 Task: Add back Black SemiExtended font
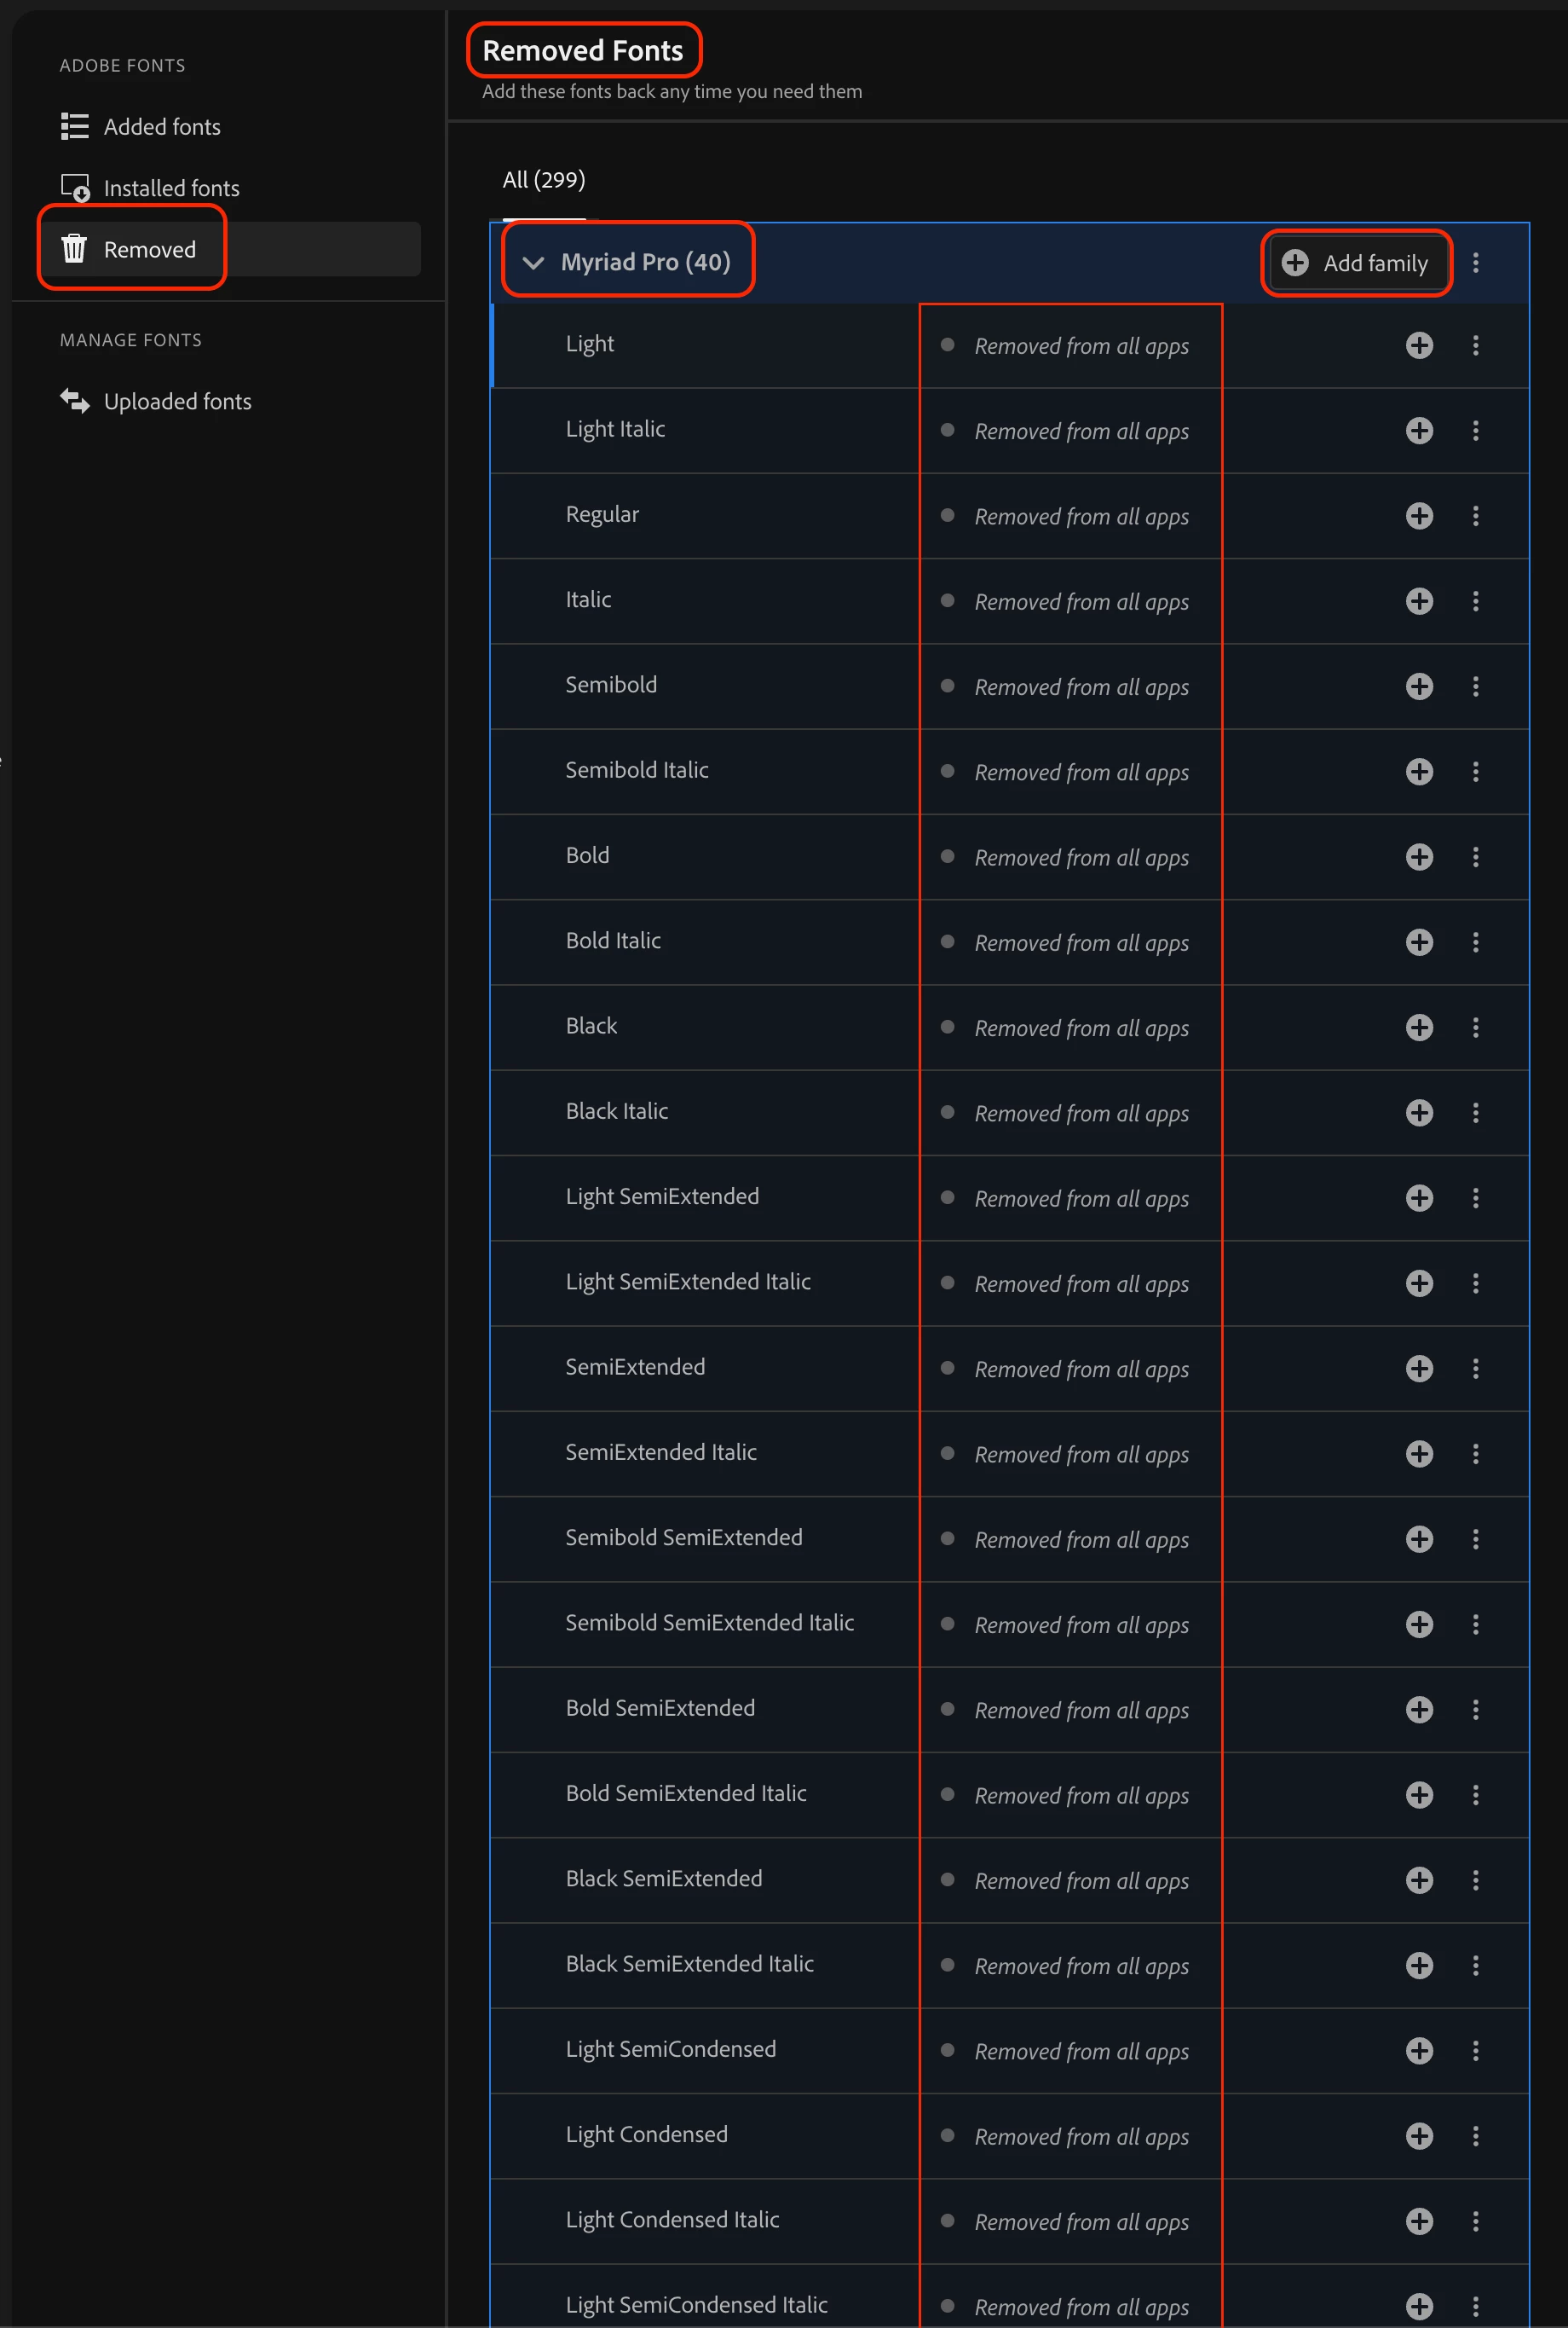[x=1419, y=1881]
